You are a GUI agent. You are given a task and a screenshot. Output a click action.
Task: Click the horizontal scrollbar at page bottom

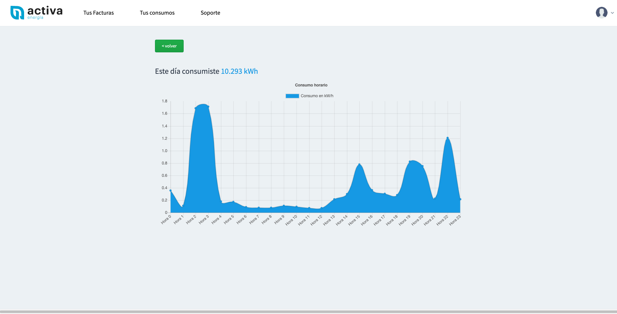click(x=308, y=312)
